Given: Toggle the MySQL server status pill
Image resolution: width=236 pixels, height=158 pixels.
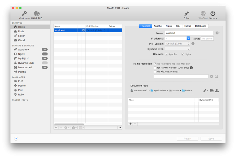Looking at the screenshot, I should pyautogui.click(x=45, y=58).
